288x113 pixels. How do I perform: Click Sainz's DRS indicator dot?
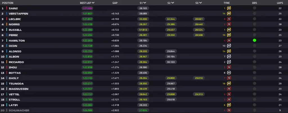tap(254, 8)
